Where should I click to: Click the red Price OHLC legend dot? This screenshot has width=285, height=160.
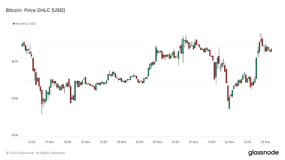(14, 24)
